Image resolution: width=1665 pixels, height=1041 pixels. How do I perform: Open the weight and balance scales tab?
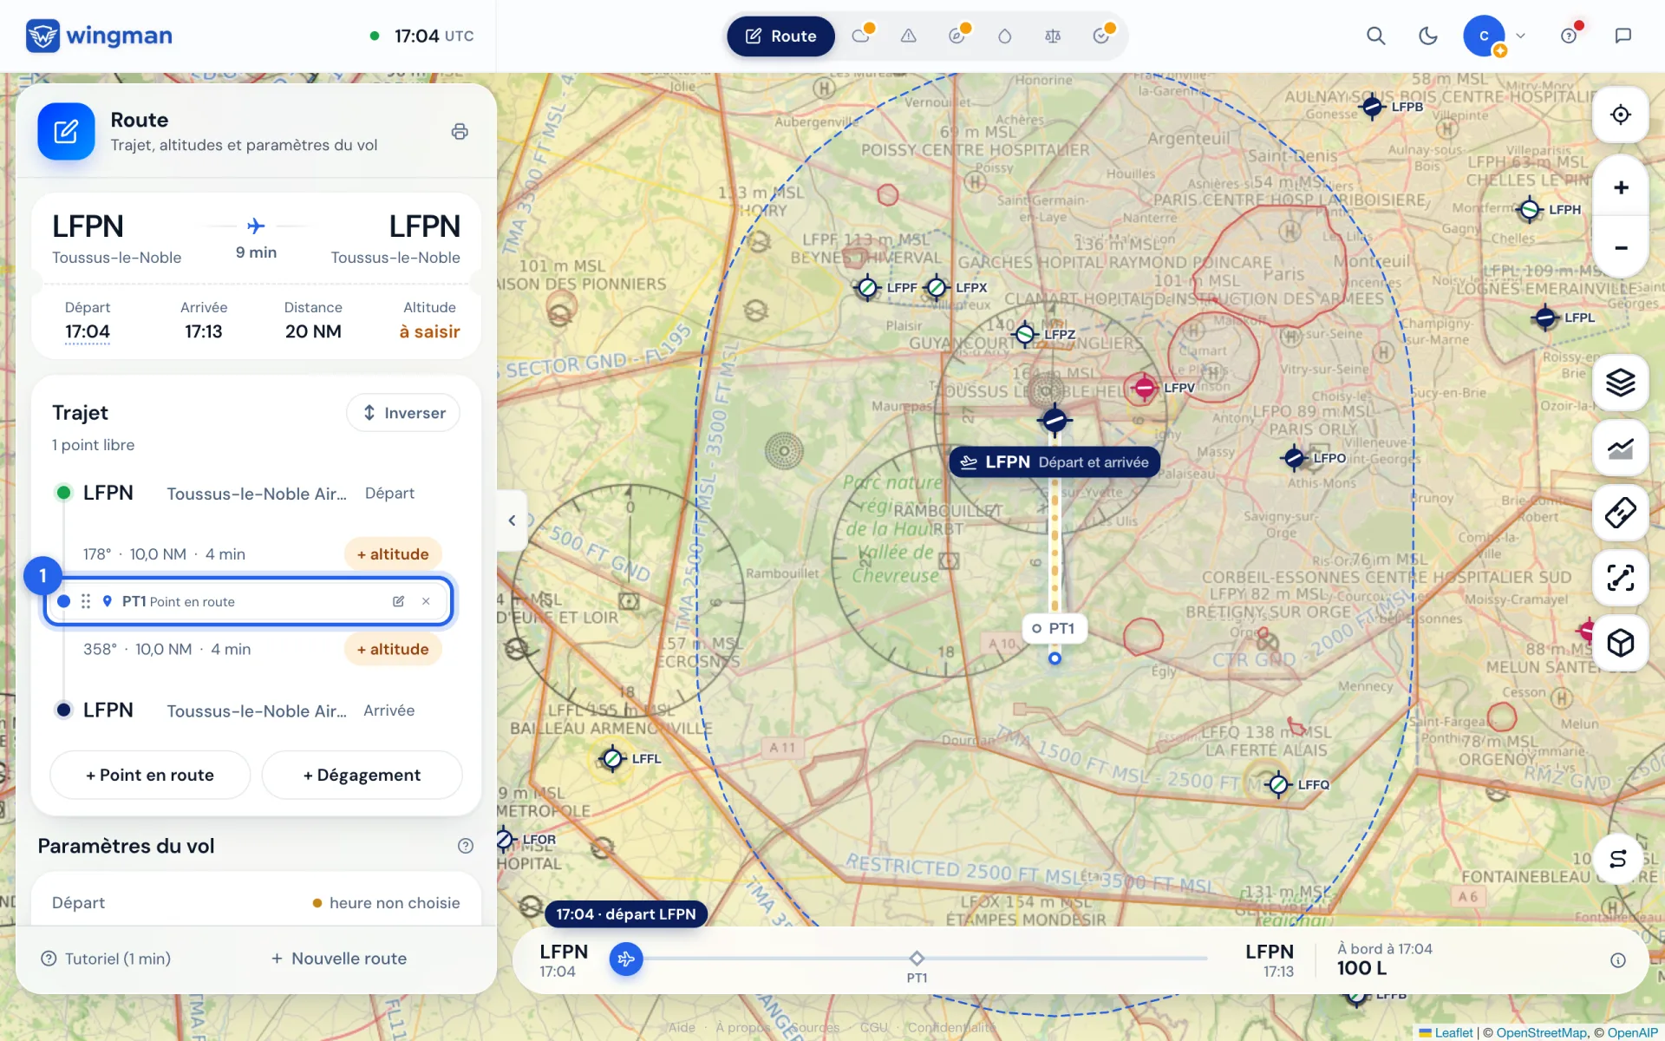click(x=1053, y=36)
